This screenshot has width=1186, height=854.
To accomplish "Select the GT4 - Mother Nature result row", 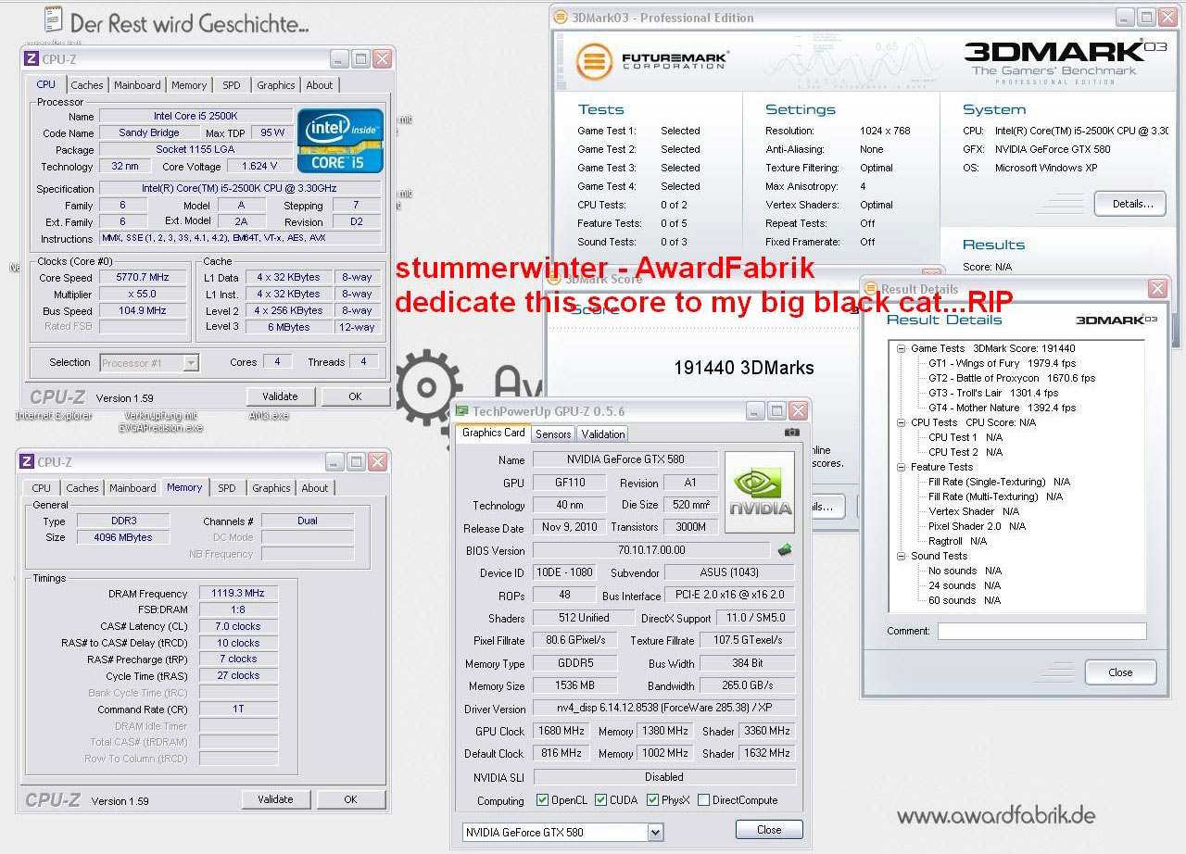I will coord(1003,408).
